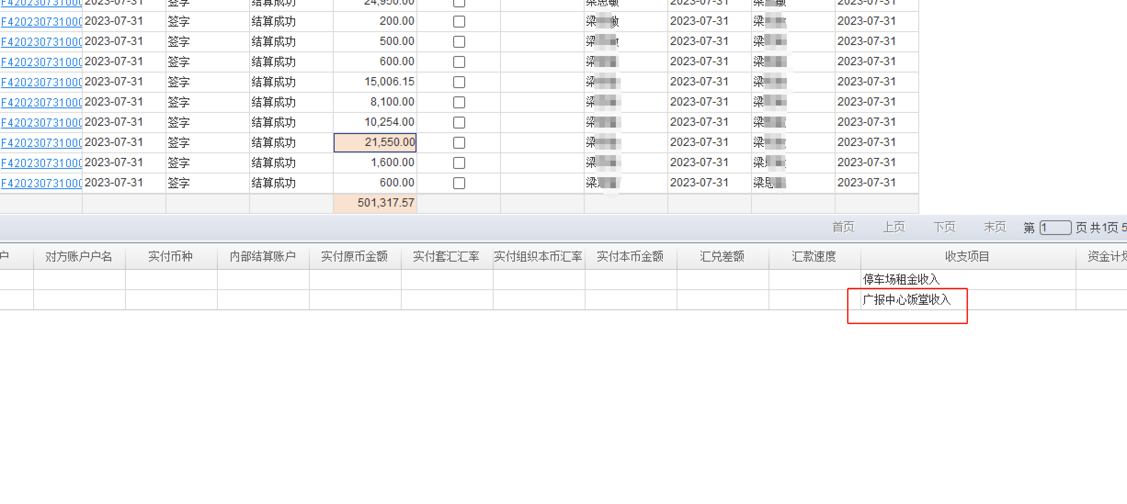Select the 停车场租金收入 cell
Image resolution: width=1127 pixels, height=504 pixels.
click(968, 280)
